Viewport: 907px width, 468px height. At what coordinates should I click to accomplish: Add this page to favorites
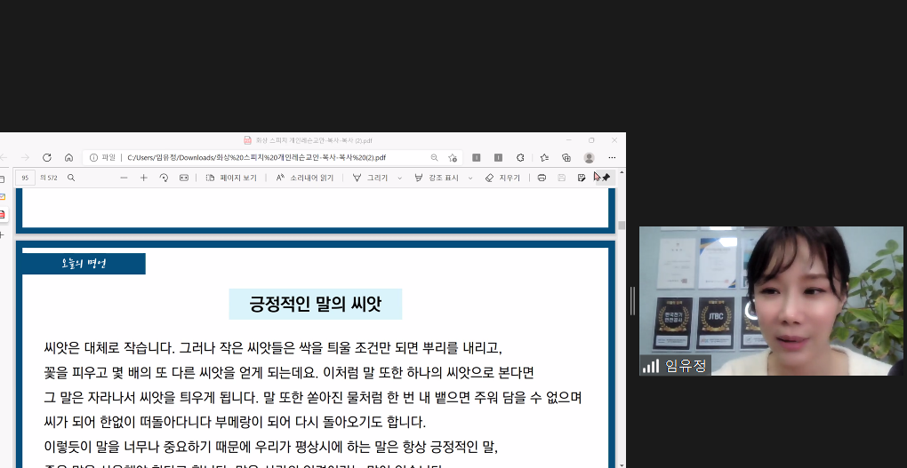pos(453,157)
